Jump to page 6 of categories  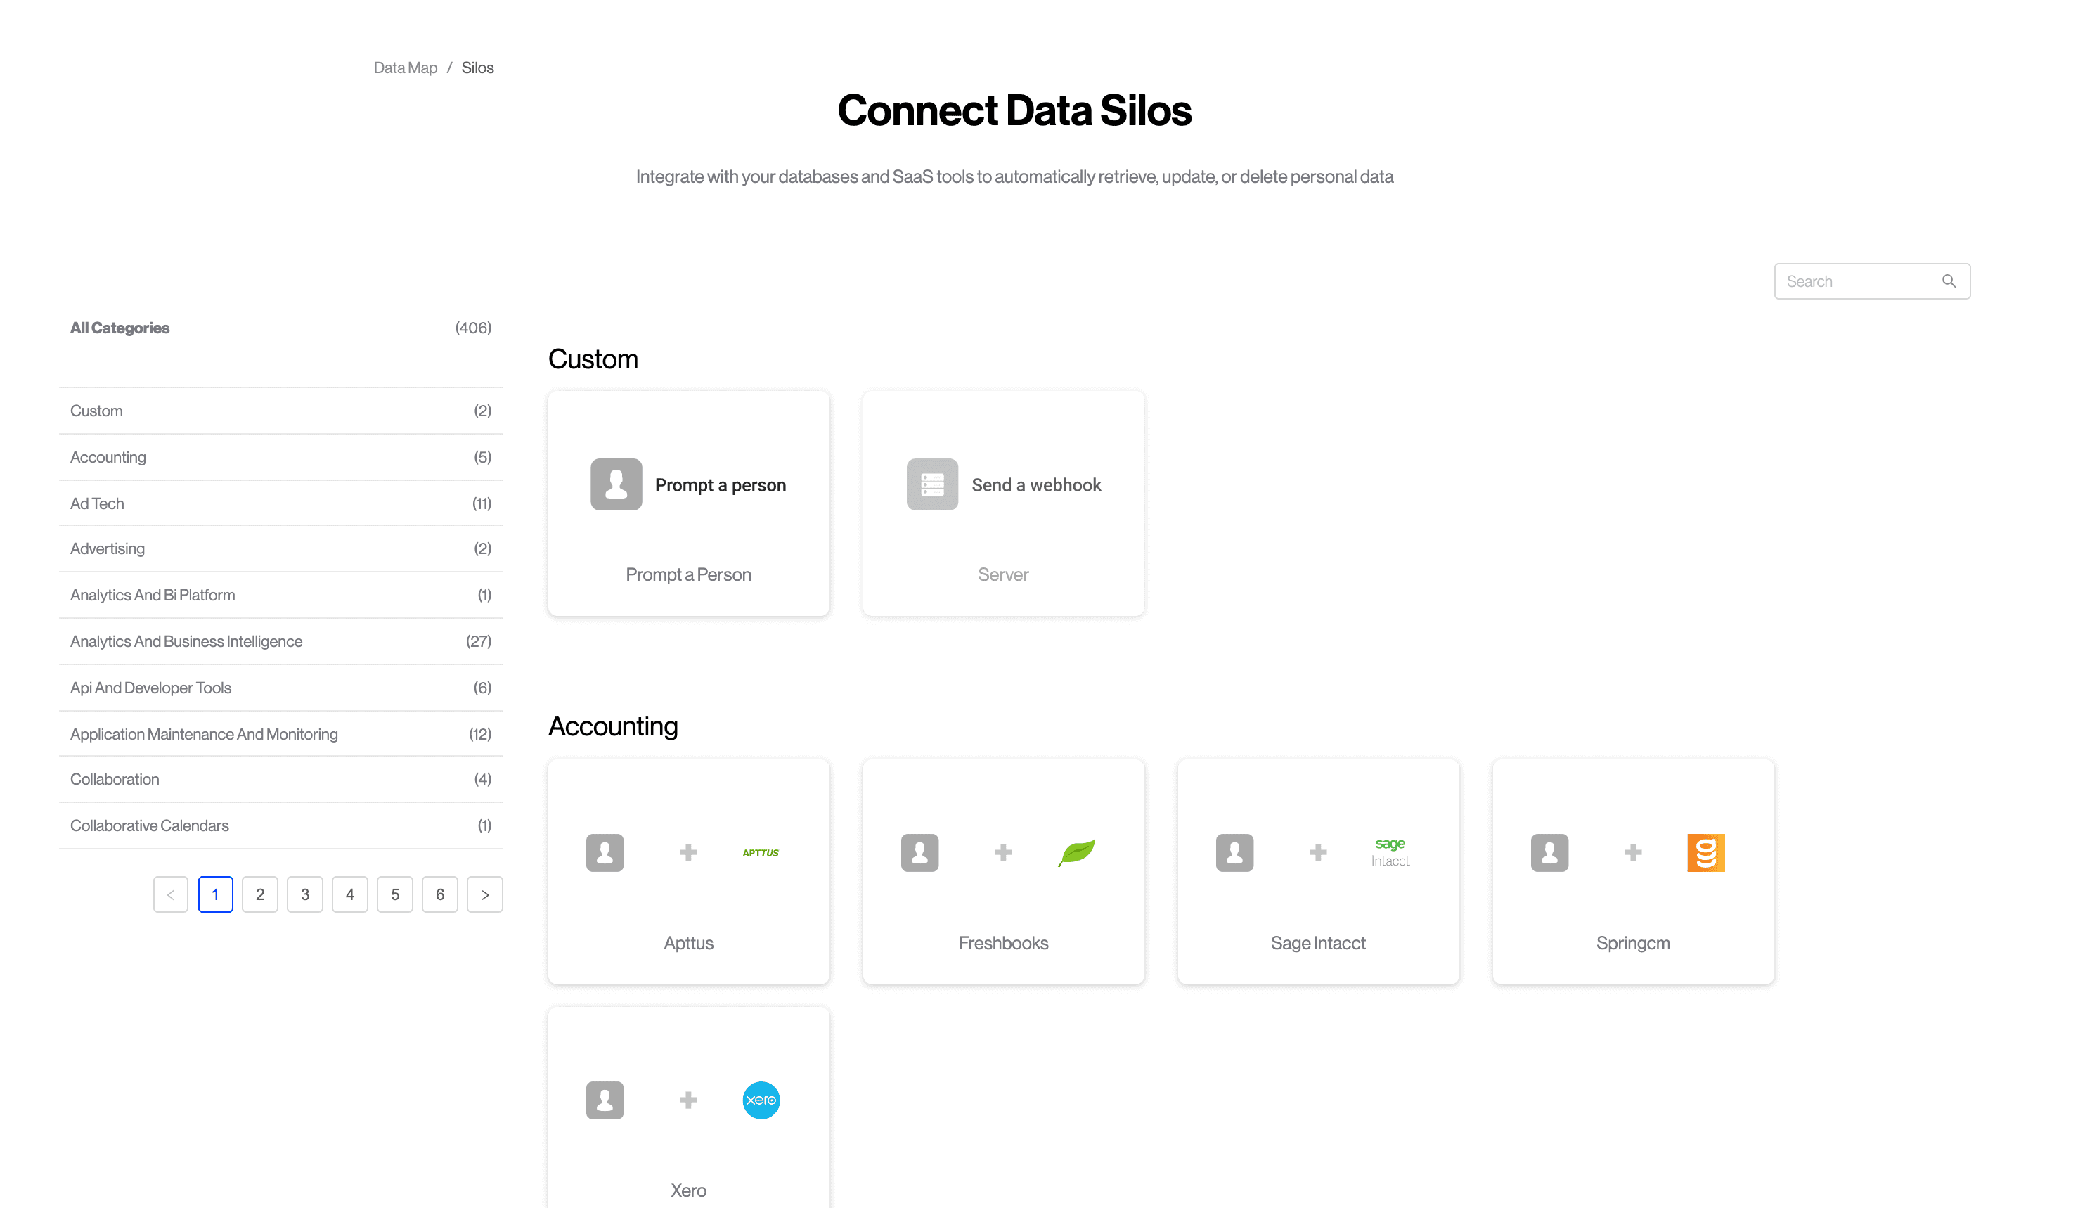point(439,894)
